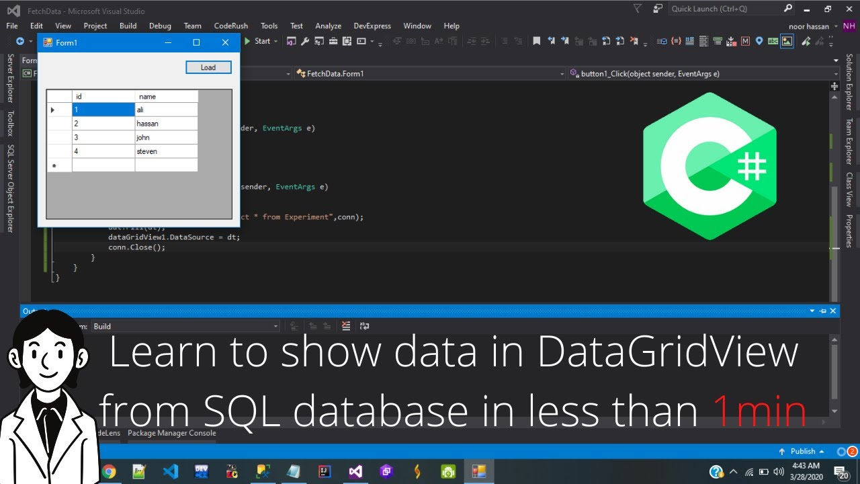Select the 'hassan' cell in Form1 grid
The image size is (860, 484).
click(x=167, y=124)
